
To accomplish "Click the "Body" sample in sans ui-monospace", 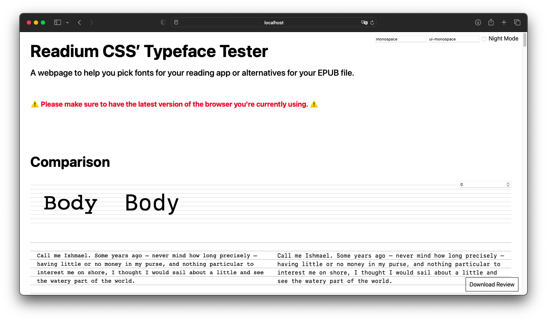I will coord(152,203).
